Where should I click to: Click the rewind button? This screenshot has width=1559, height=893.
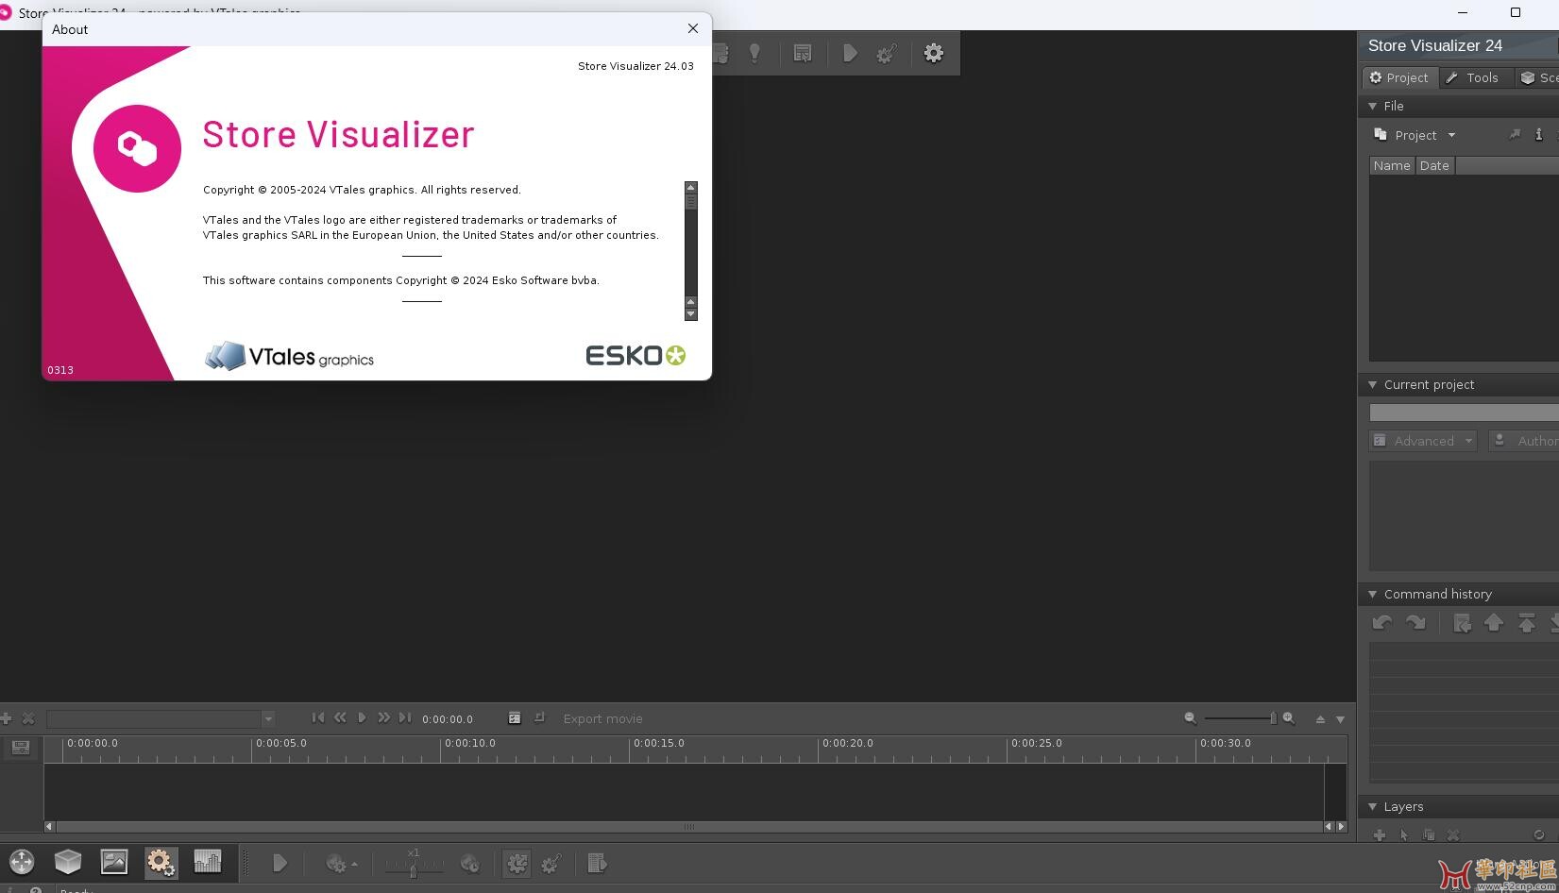pos(340,717)
